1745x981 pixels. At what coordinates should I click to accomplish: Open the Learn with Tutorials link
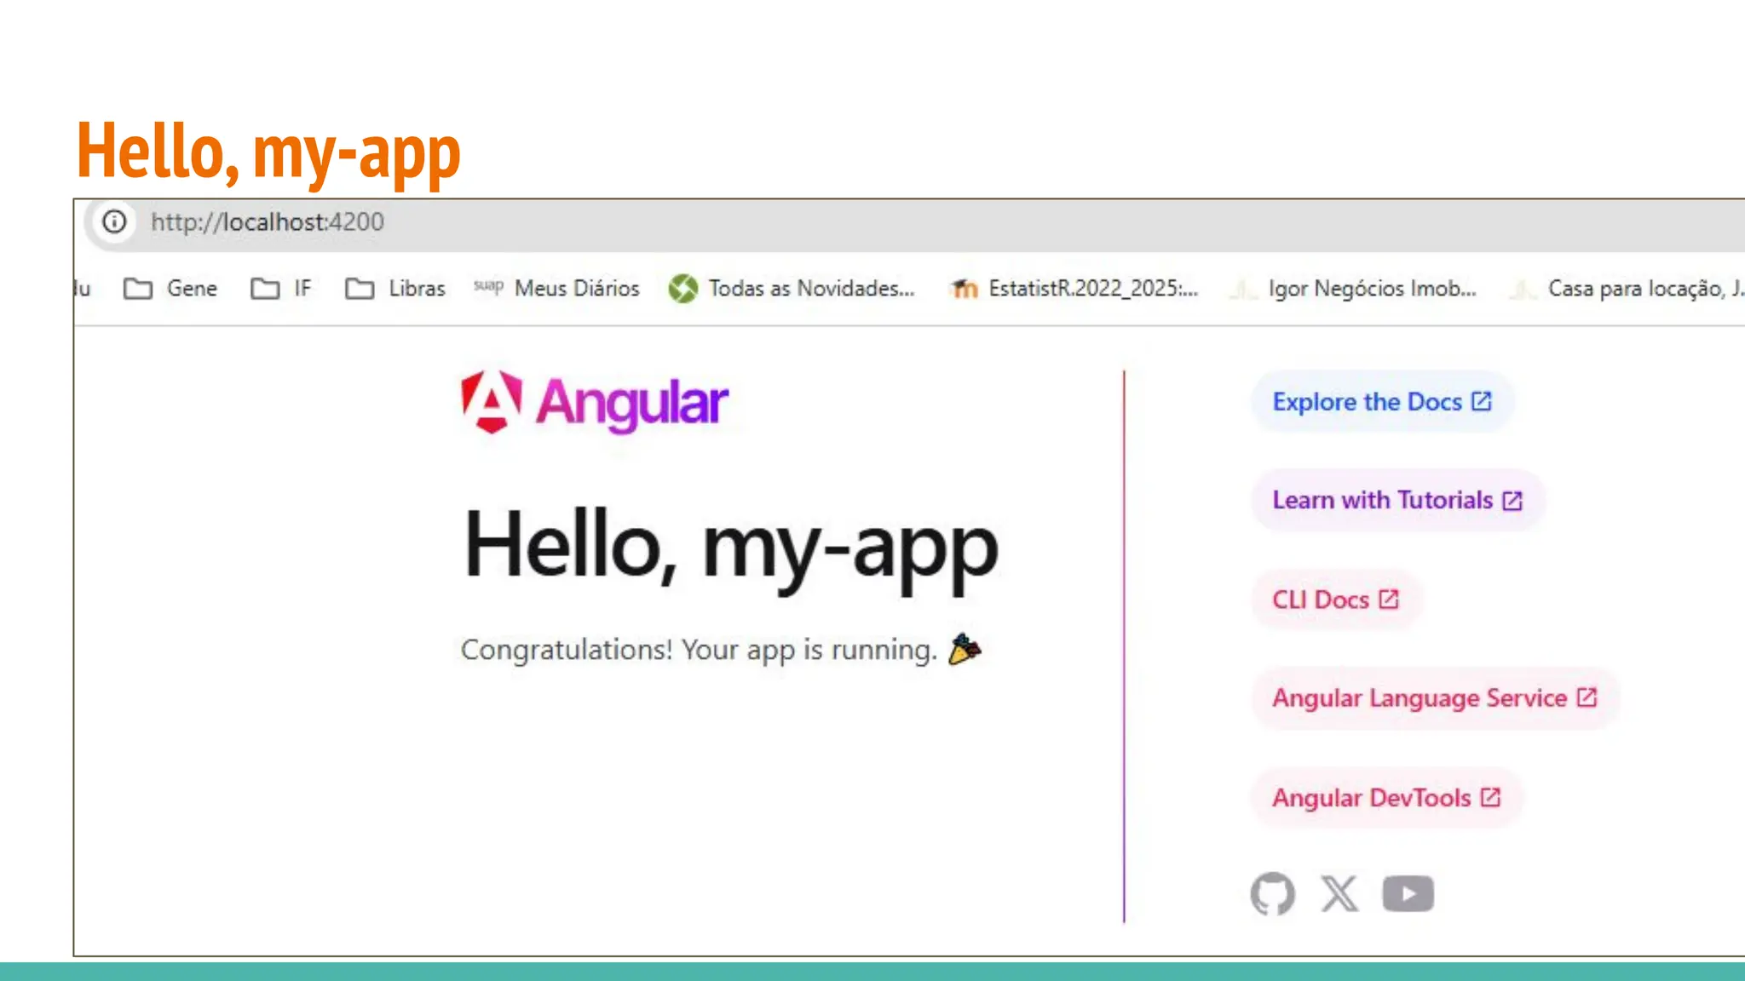(x=1397, y=500)
